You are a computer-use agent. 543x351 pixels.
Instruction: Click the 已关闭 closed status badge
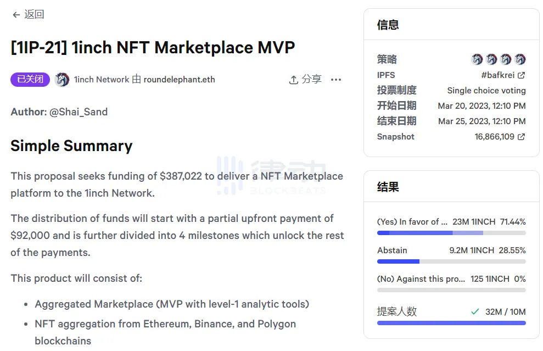point(30,80)
